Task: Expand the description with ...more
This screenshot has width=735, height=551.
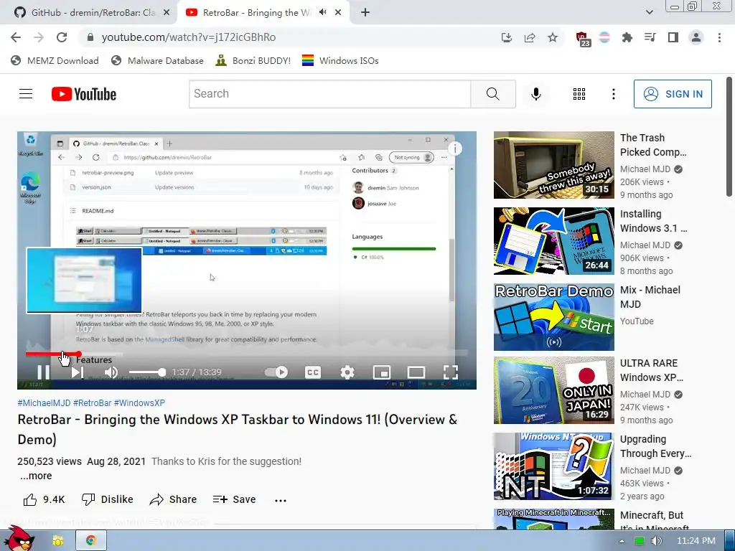Action: click(x=36, y=476)
